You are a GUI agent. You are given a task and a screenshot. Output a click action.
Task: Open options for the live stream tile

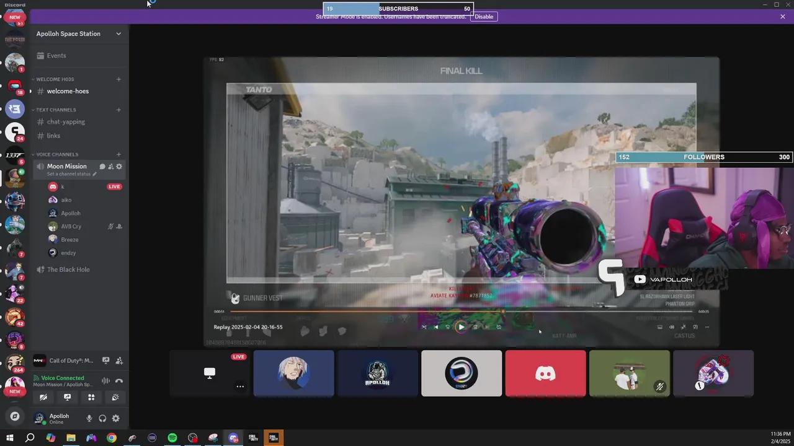click(x=240, y=387)
